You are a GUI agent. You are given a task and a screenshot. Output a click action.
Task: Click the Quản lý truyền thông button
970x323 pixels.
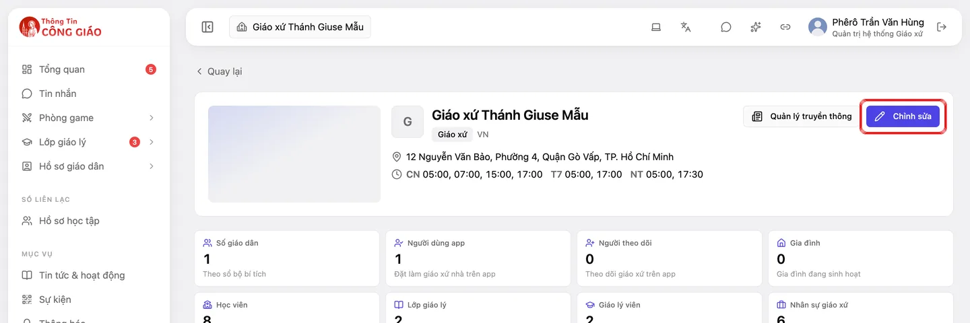point(802,116)
